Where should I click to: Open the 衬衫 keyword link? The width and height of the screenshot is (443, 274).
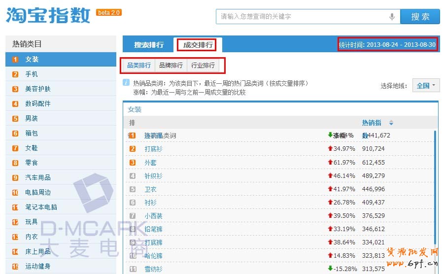click(x=150, y=202)
